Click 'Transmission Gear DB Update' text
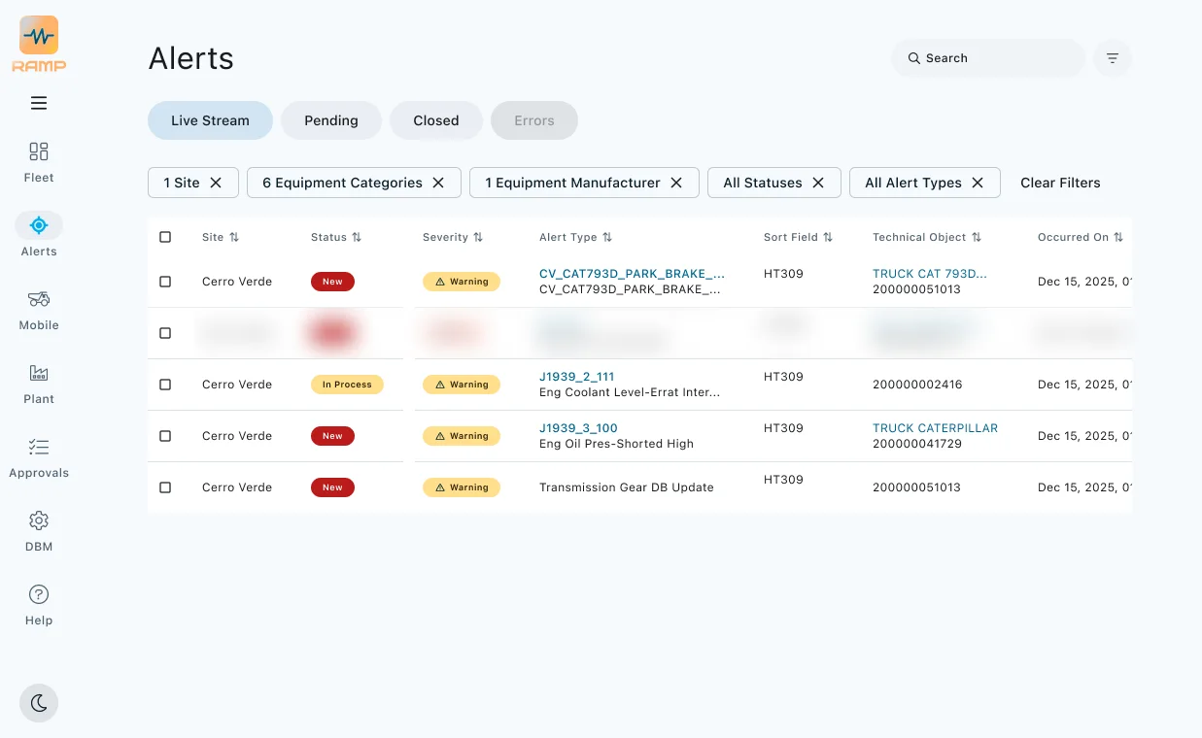 point(627,487)
